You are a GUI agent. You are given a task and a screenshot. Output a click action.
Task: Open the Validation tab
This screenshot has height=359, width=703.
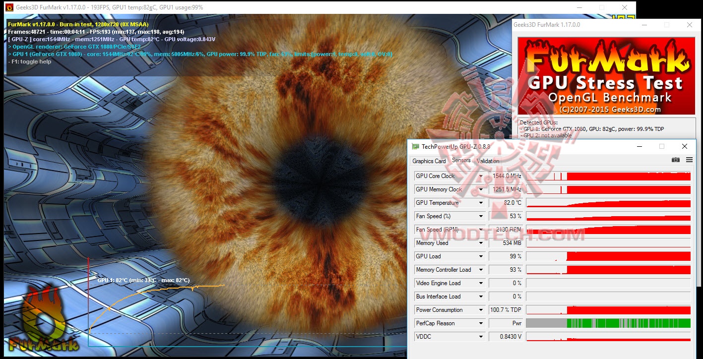click(488, 161)
